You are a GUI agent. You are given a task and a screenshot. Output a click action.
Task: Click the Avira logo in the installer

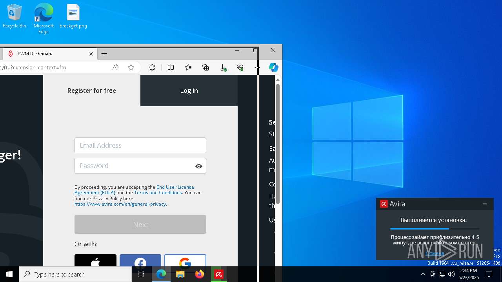coord(384,204)
